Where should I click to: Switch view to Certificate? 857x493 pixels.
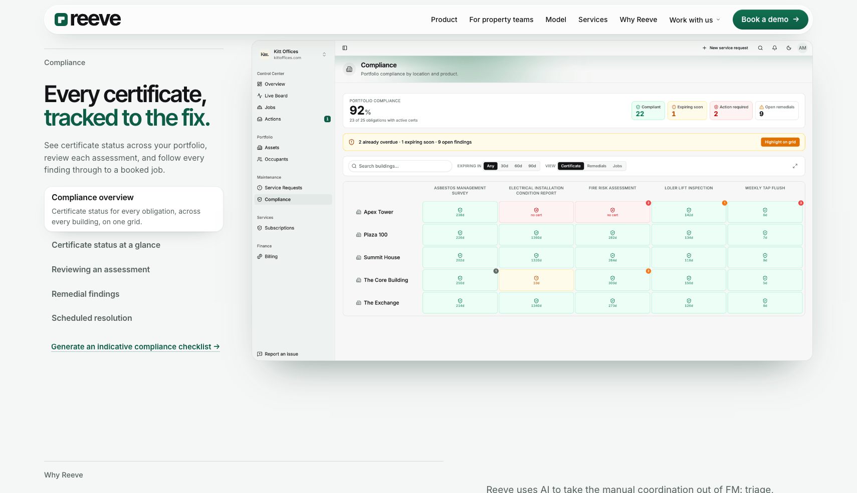click(x=571, y=166)
